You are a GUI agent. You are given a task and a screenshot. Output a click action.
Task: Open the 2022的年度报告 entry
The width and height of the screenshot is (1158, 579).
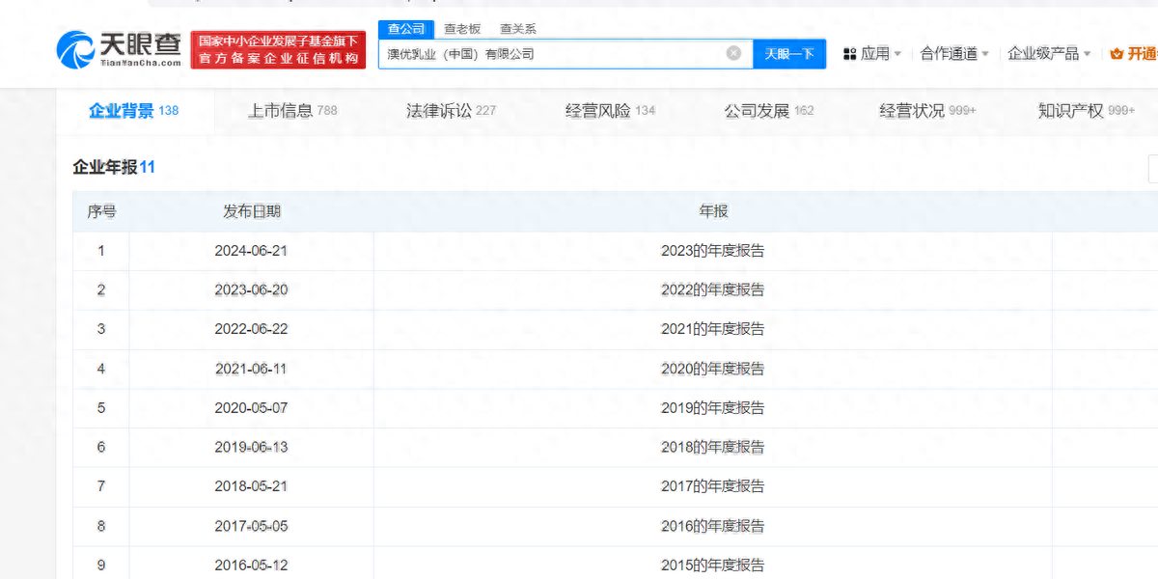point(713,289)
